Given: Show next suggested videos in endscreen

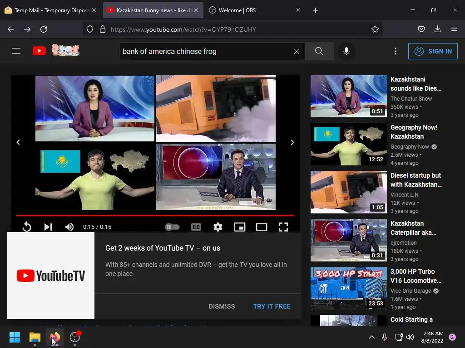Looking at the screenshot, I should pos(292,142).
